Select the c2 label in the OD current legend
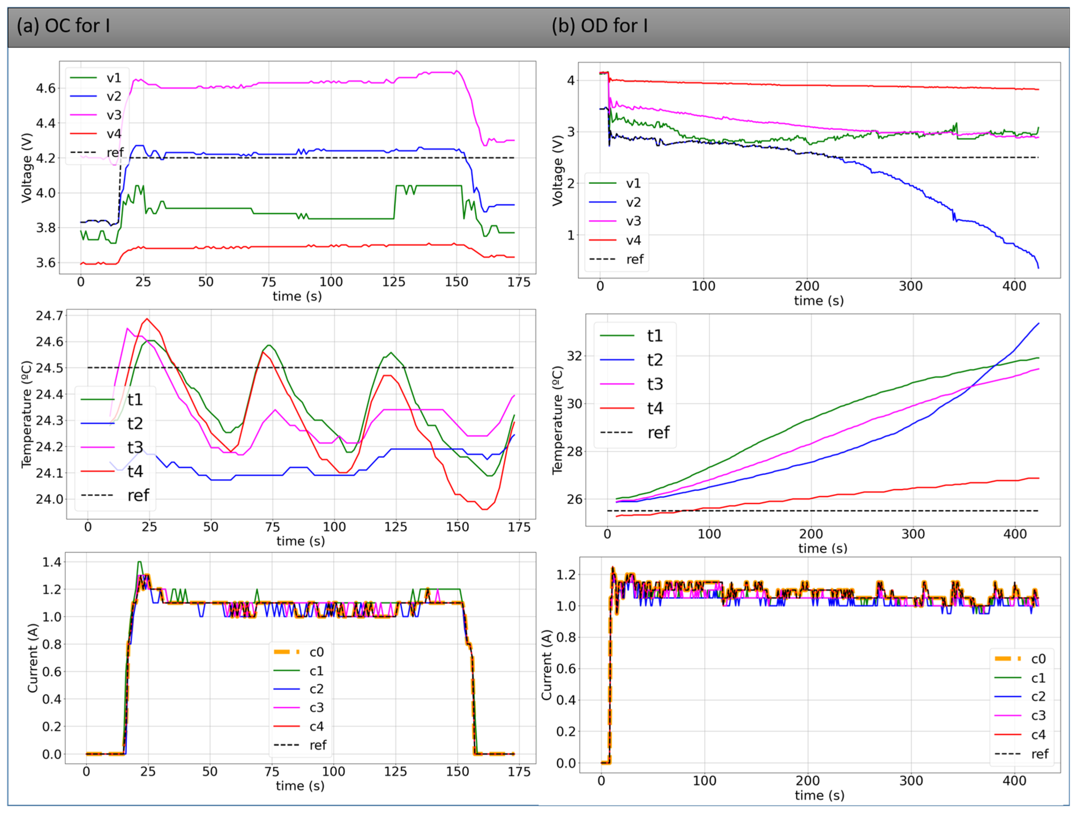The height and width of the screenshot is (817, 1080). [1038, 696]
